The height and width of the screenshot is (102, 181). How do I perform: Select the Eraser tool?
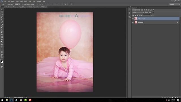(2, 35)
